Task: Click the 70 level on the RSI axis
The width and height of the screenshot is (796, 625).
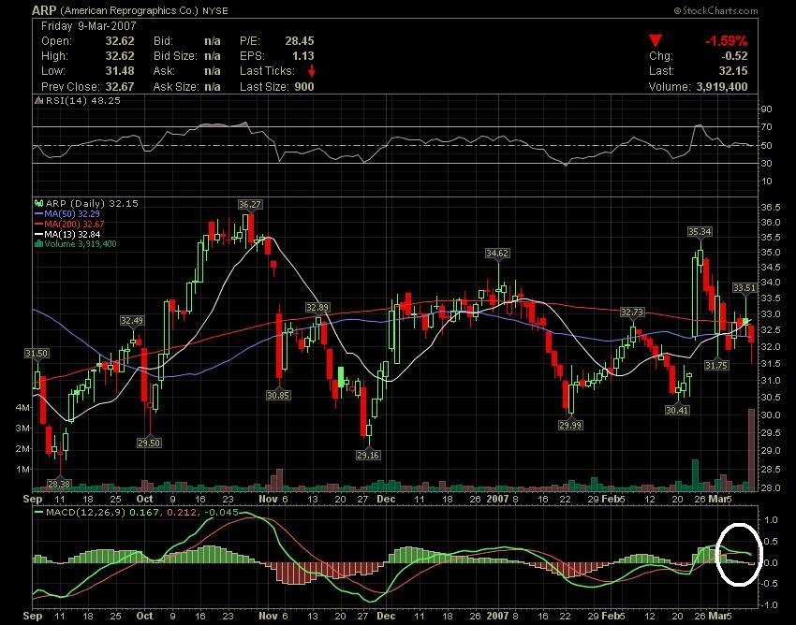Action: coord(767,127)
